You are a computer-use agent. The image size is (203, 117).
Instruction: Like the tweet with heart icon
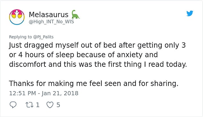point(50,105)
